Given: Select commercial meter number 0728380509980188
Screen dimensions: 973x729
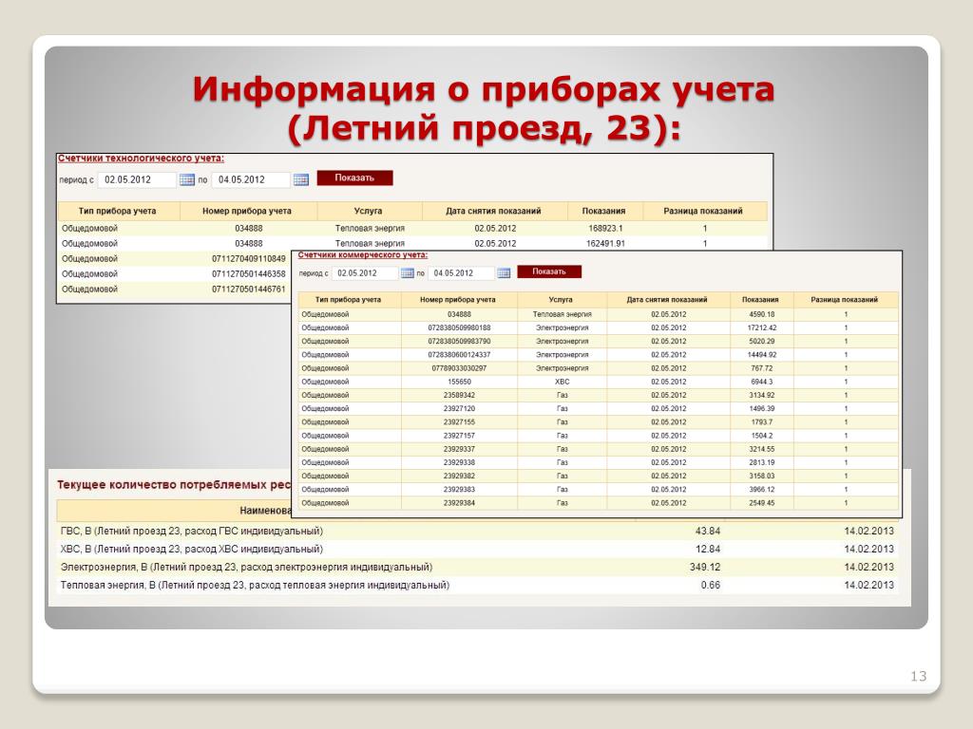Looking at the screenshot, I should (459, 327).
